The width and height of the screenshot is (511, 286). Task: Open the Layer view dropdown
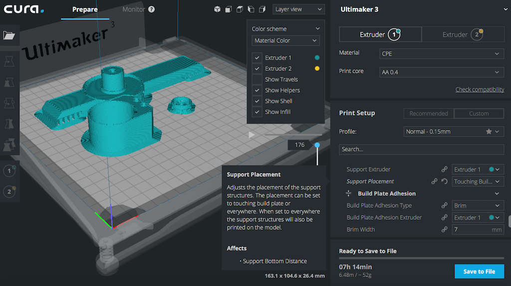click(x=298, y=9)
